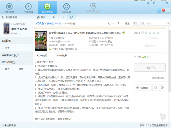
Task: Check the 原生 UI type checkbox
Action: [x=3, y=48]
